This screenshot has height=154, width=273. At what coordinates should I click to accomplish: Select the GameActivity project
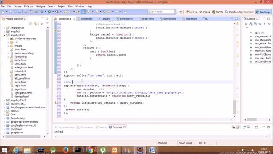[x=17, y=118]
